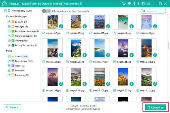Image resolution: width=170 pixels, height=113 pixels.
Task: Open the Facebook share icon
Action: pyautogui.click(x=138, y=4)
